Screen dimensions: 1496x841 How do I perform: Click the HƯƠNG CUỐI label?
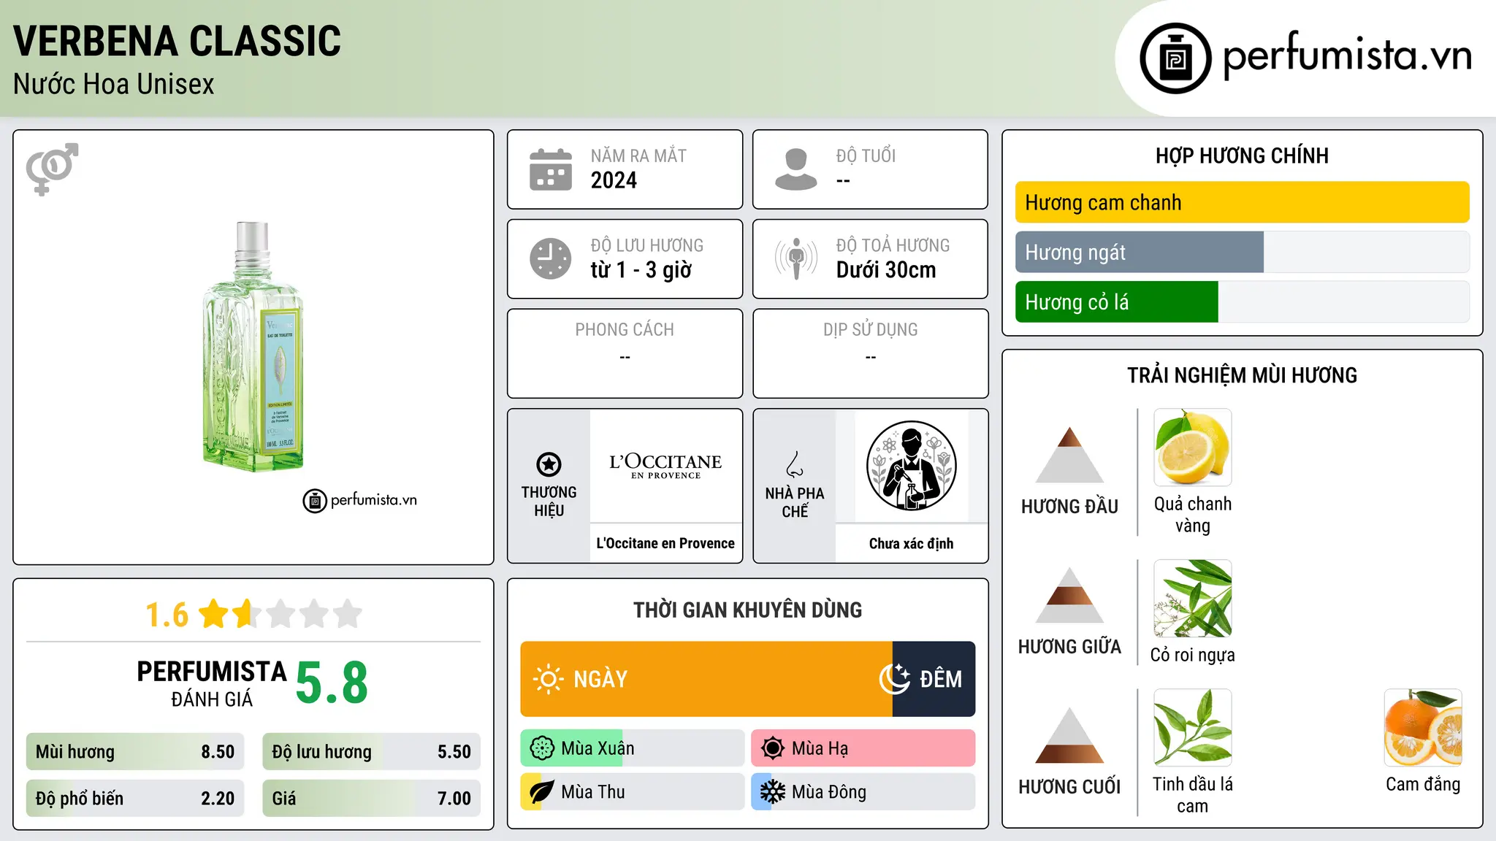pos(1070,787)
